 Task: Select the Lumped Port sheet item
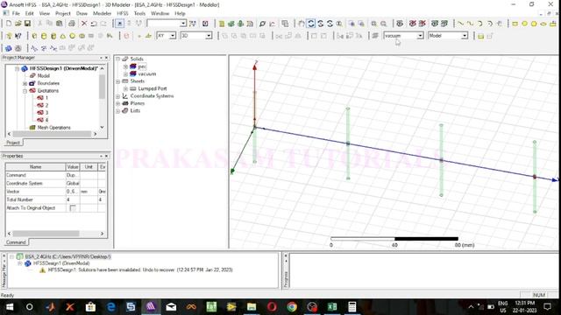pyautogui.click(x=152, y=88)
